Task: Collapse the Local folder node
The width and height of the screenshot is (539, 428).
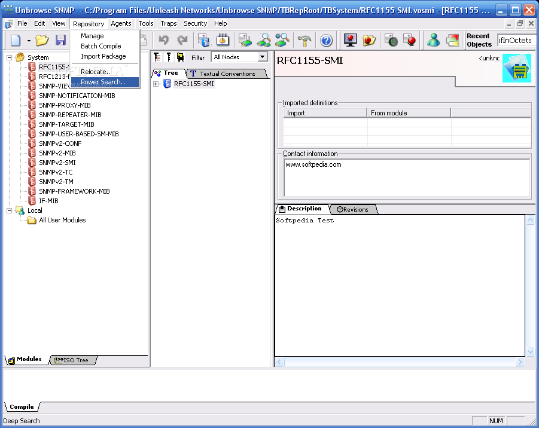Action: coord(10,211)
